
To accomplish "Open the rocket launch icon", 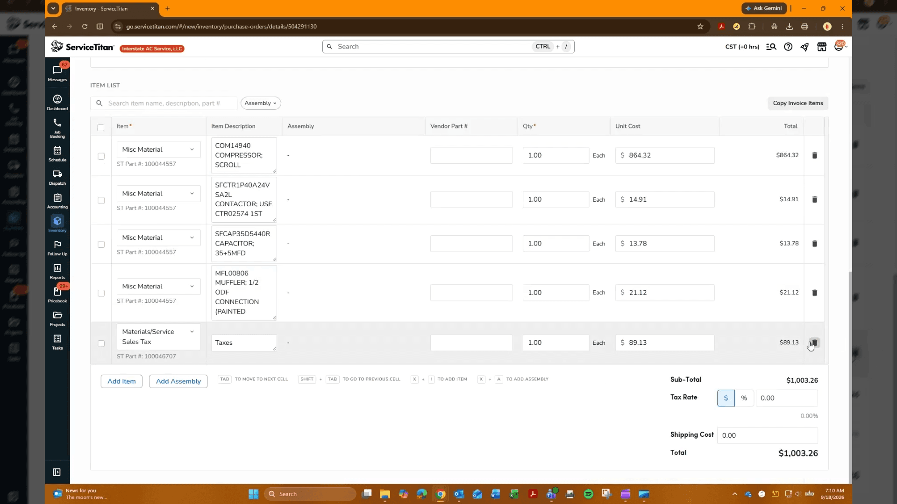I will coord(804,47).
